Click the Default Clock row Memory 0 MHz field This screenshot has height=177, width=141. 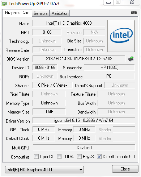tap(84, 138)
